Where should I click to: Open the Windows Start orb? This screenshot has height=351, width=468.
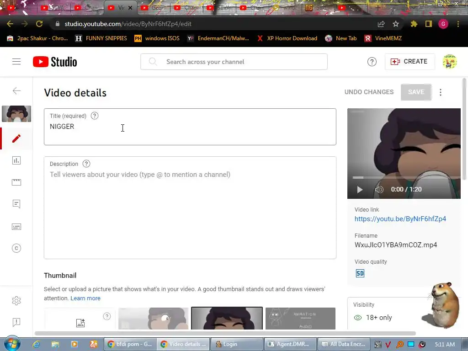[x=12, y=344]
